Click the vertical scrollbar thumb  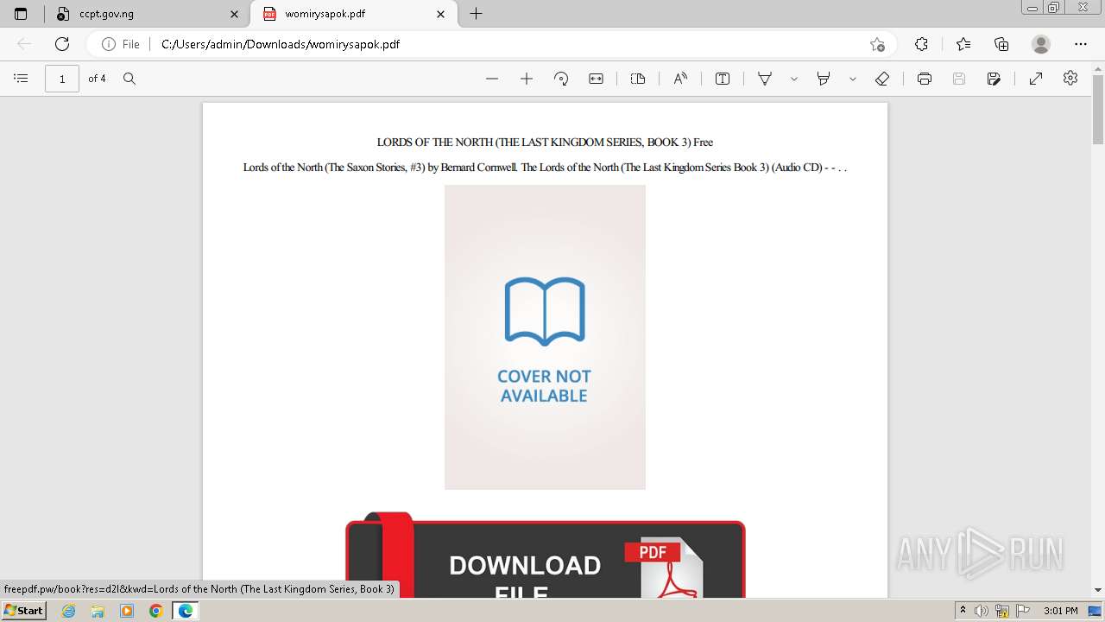click(1098, 110)
